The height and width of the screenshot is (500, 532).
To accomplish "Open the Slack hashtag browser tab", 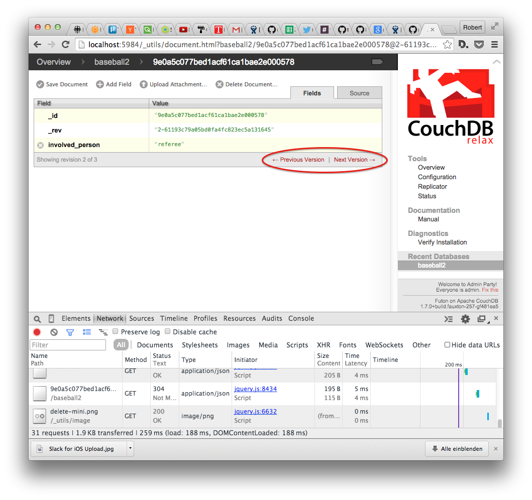I will [x=325, y=30].
